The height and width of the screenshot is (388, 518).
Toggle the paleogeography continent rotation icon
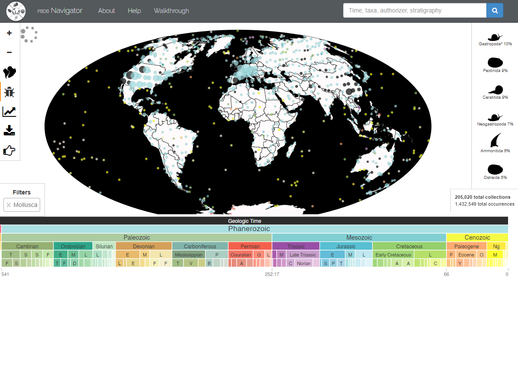pos(9,72)
